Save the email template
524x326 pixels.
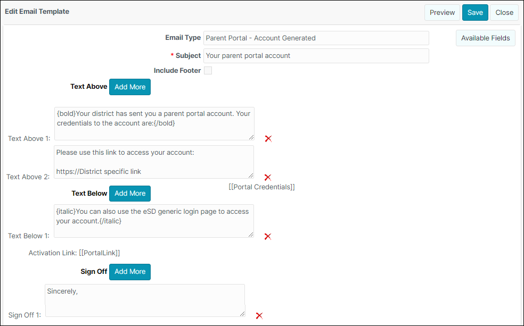coord(475,12)
